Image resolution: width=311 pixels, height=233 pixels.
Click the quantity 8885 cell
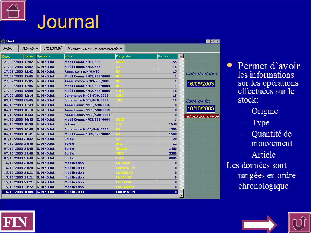tap(168, 158)
